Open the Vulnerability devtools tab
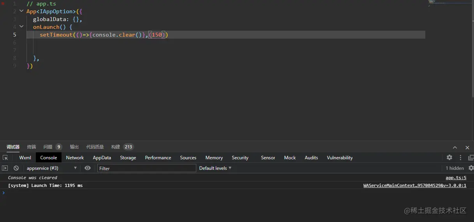The image size is (474, 222). click(340, 158)
